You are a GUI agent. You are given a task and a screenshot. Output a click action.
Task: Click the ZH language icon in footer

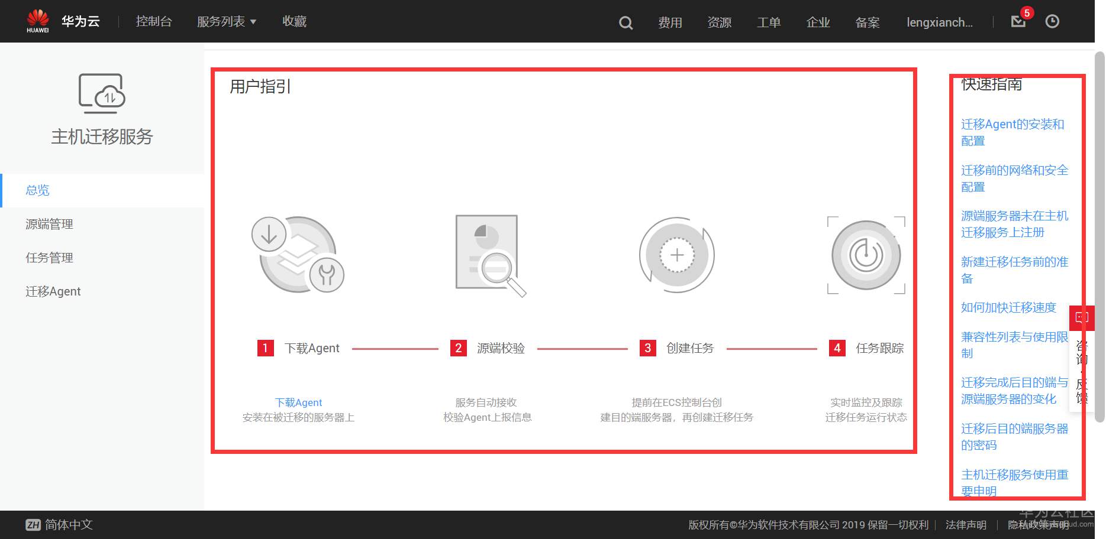coord(33,525)
